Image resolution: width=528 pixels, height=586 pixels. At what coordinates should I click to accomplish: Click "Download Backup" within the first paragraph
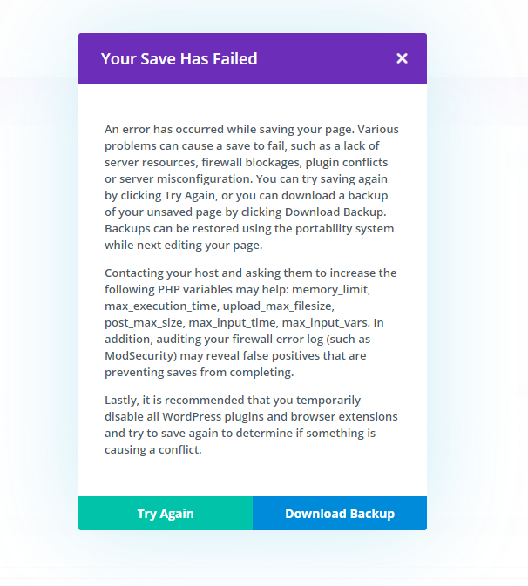point(336,212)
